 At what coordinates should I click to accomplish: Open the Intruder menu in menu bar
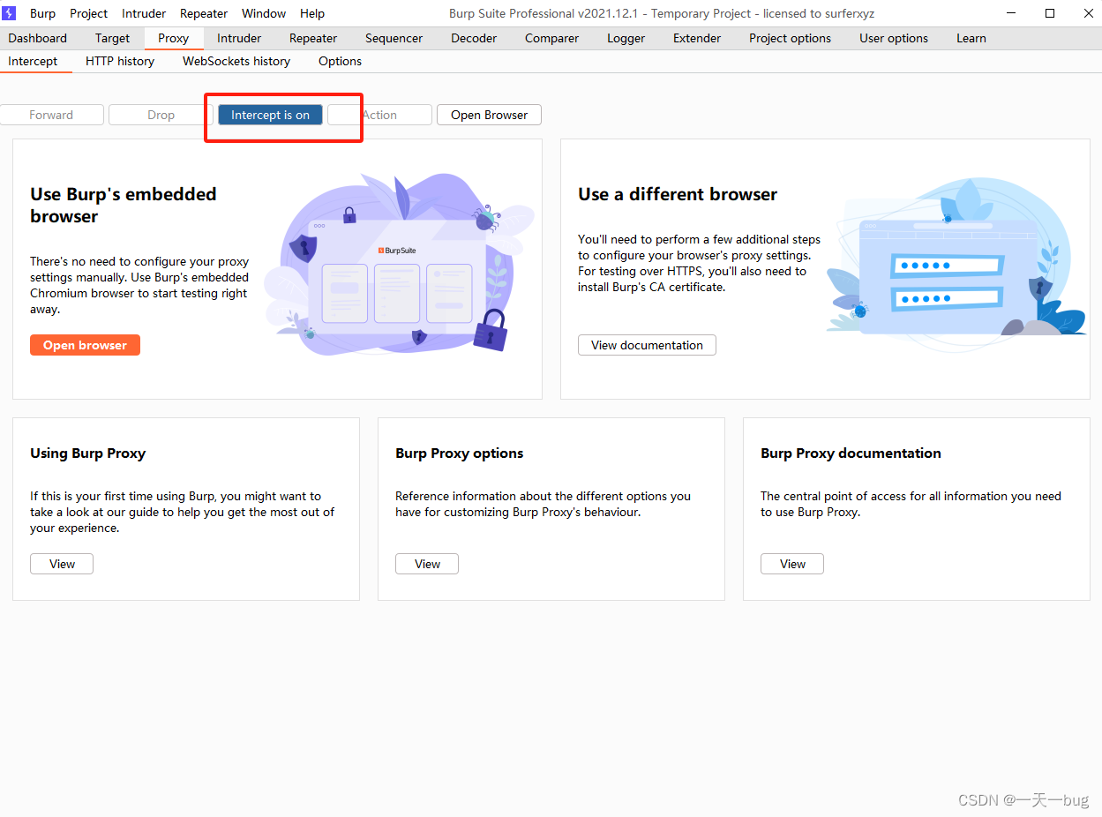[x=144, y=13]
